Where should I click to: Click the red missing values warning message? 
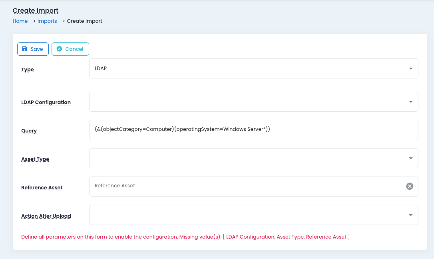click(185, 237)
